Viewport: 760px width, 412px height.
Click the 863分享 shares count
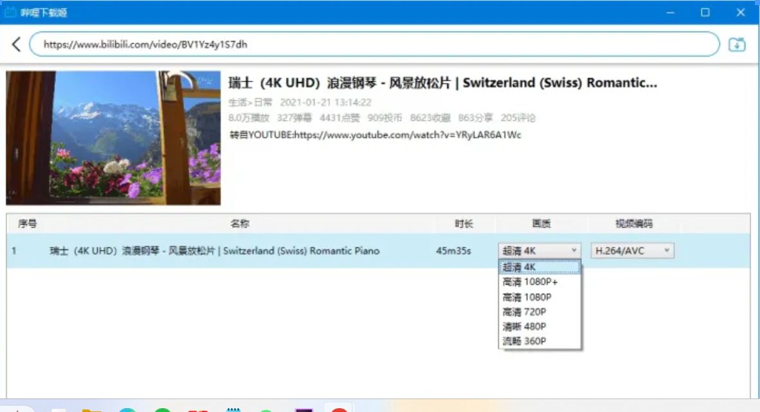[x=476, y=118]
